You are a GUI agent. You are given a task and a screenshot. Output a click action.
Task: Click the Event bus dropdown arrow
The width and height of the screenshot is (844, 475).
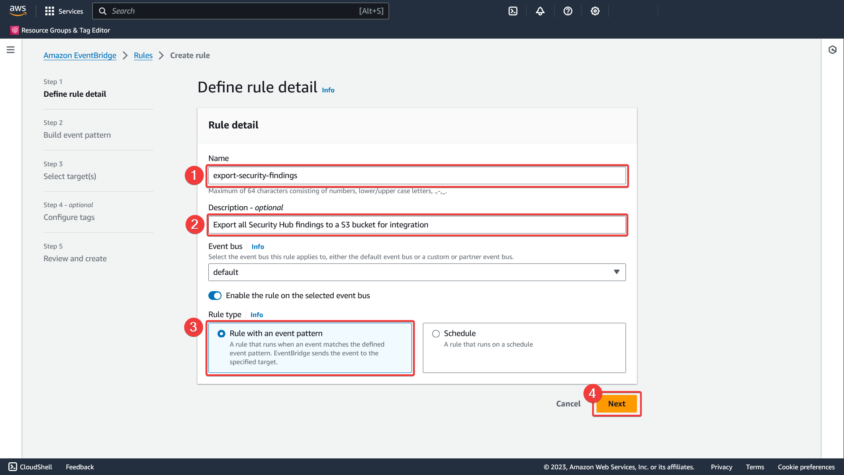tap(617, 272)
